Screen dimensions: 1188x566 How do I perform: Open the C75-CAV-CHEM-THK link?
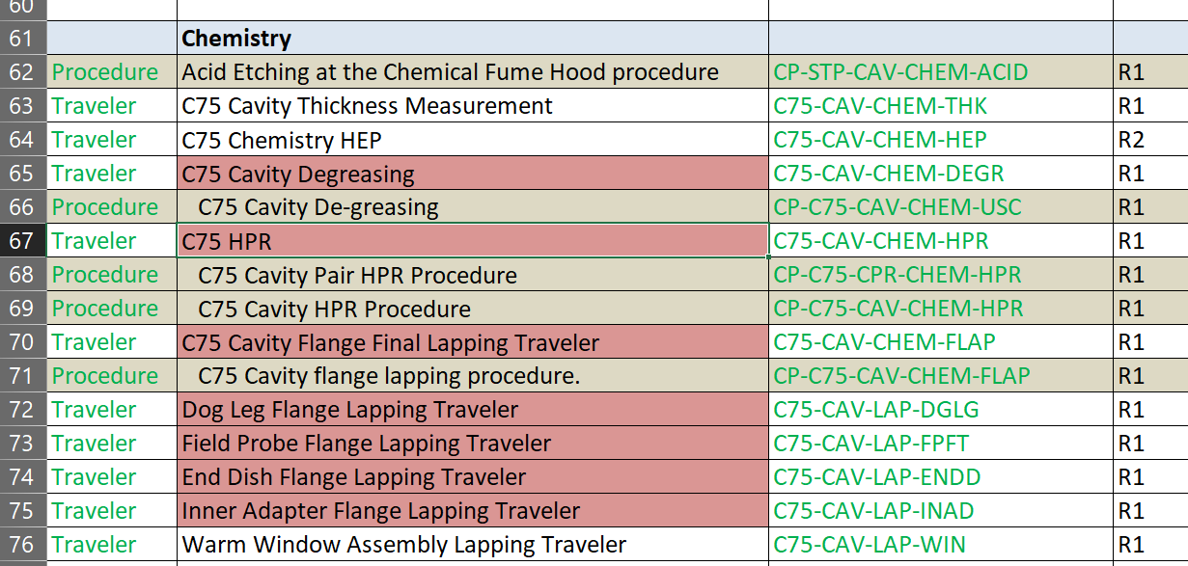tap(880, 106)
